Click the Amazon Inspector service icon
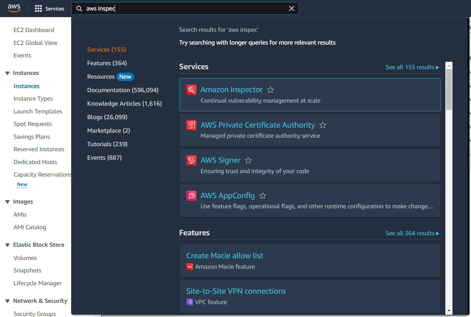The width and height of the screenshot is (471, 317). click(191, 89)
